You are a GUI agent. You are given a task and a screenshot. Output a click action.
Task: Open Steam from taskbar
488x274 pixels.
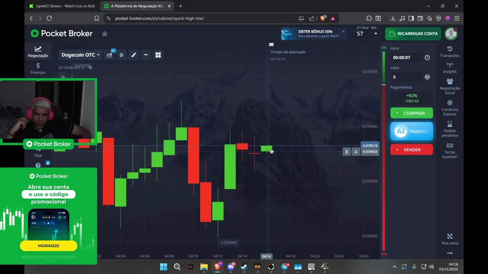pyautogui.click(x=244, y=267)
